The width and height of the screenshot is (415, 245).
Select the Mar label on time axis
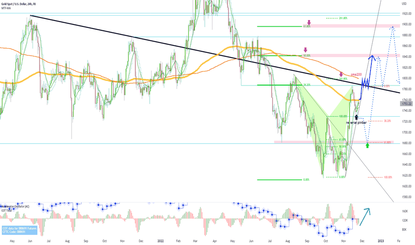(x=195, y=241)
